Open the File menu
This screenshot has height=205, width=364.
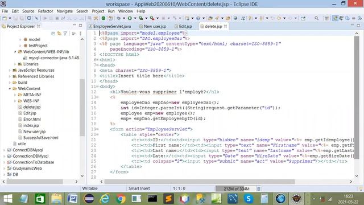click(x=5, y=11)
